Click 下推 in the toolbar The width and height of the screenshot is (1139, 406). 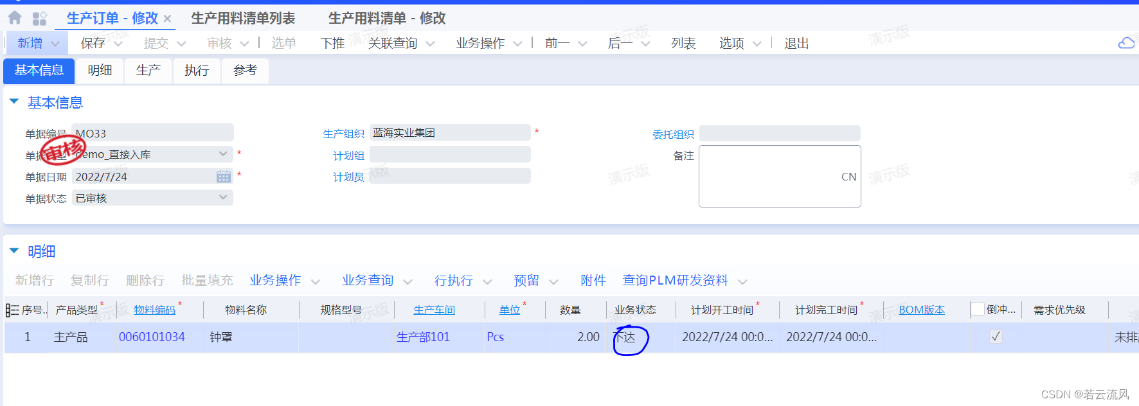click(x=333, y=43)
